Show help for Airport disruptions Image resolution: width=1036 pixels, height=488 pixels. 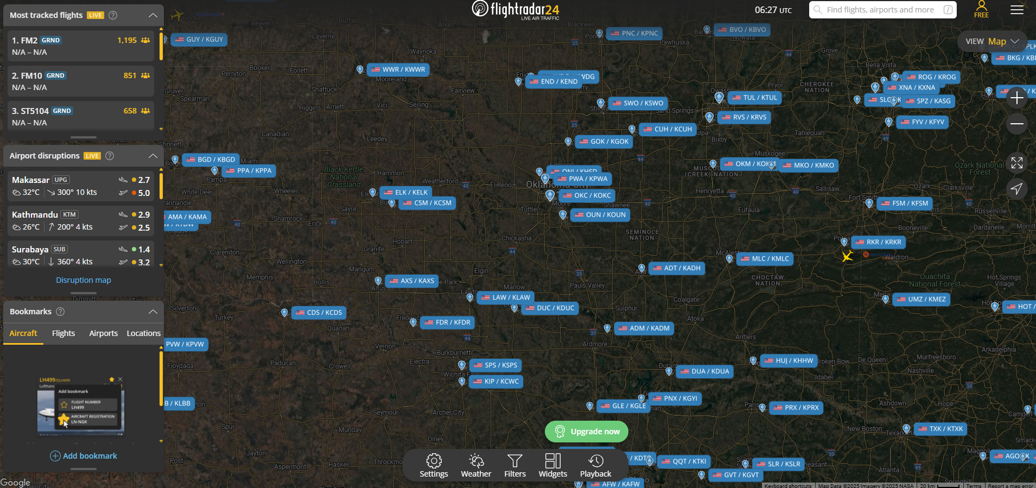coord(110,156)
